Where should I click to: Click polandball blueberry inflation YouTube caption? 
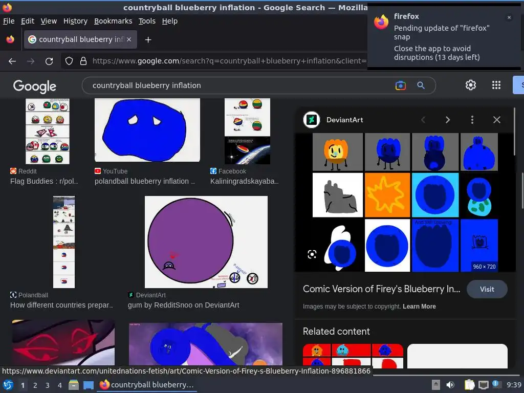click(x=144, y=181)
